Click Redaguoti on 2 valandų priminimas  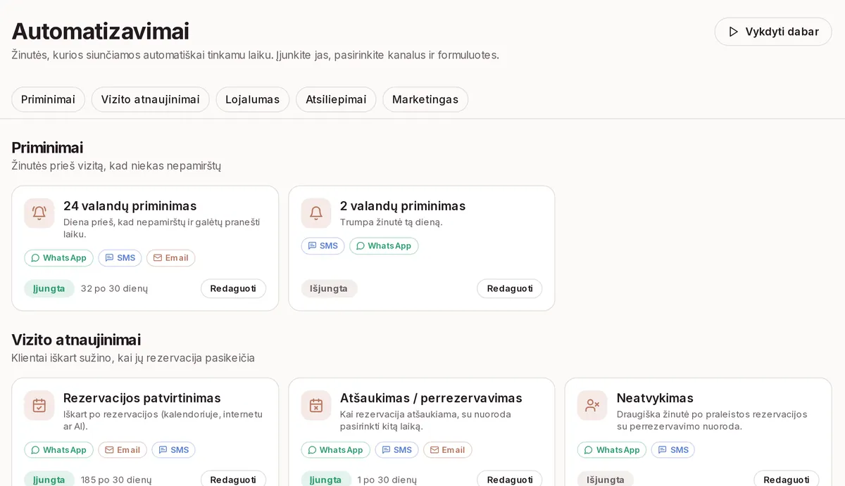click(510, 288)
